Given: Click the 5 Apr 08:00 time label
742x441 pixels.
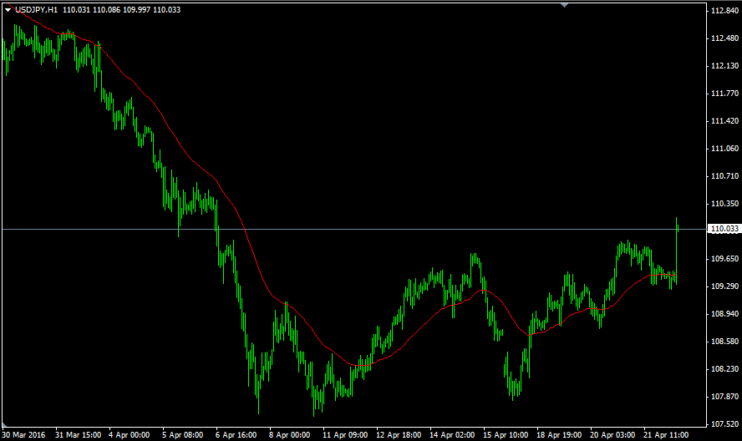Looking at the screenshot, I should pos(183,435).
